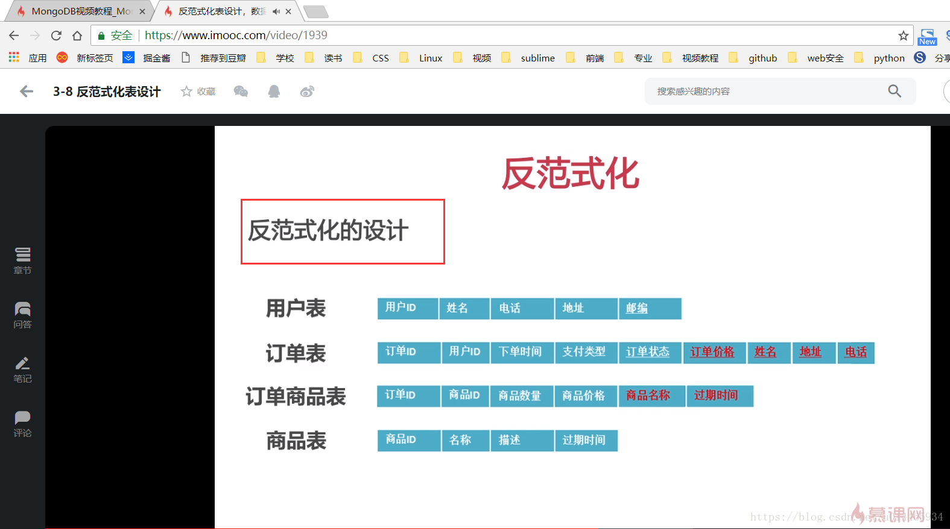Open the github bookmark folder
Screen dimensions: 950x529
click(753, 58)
